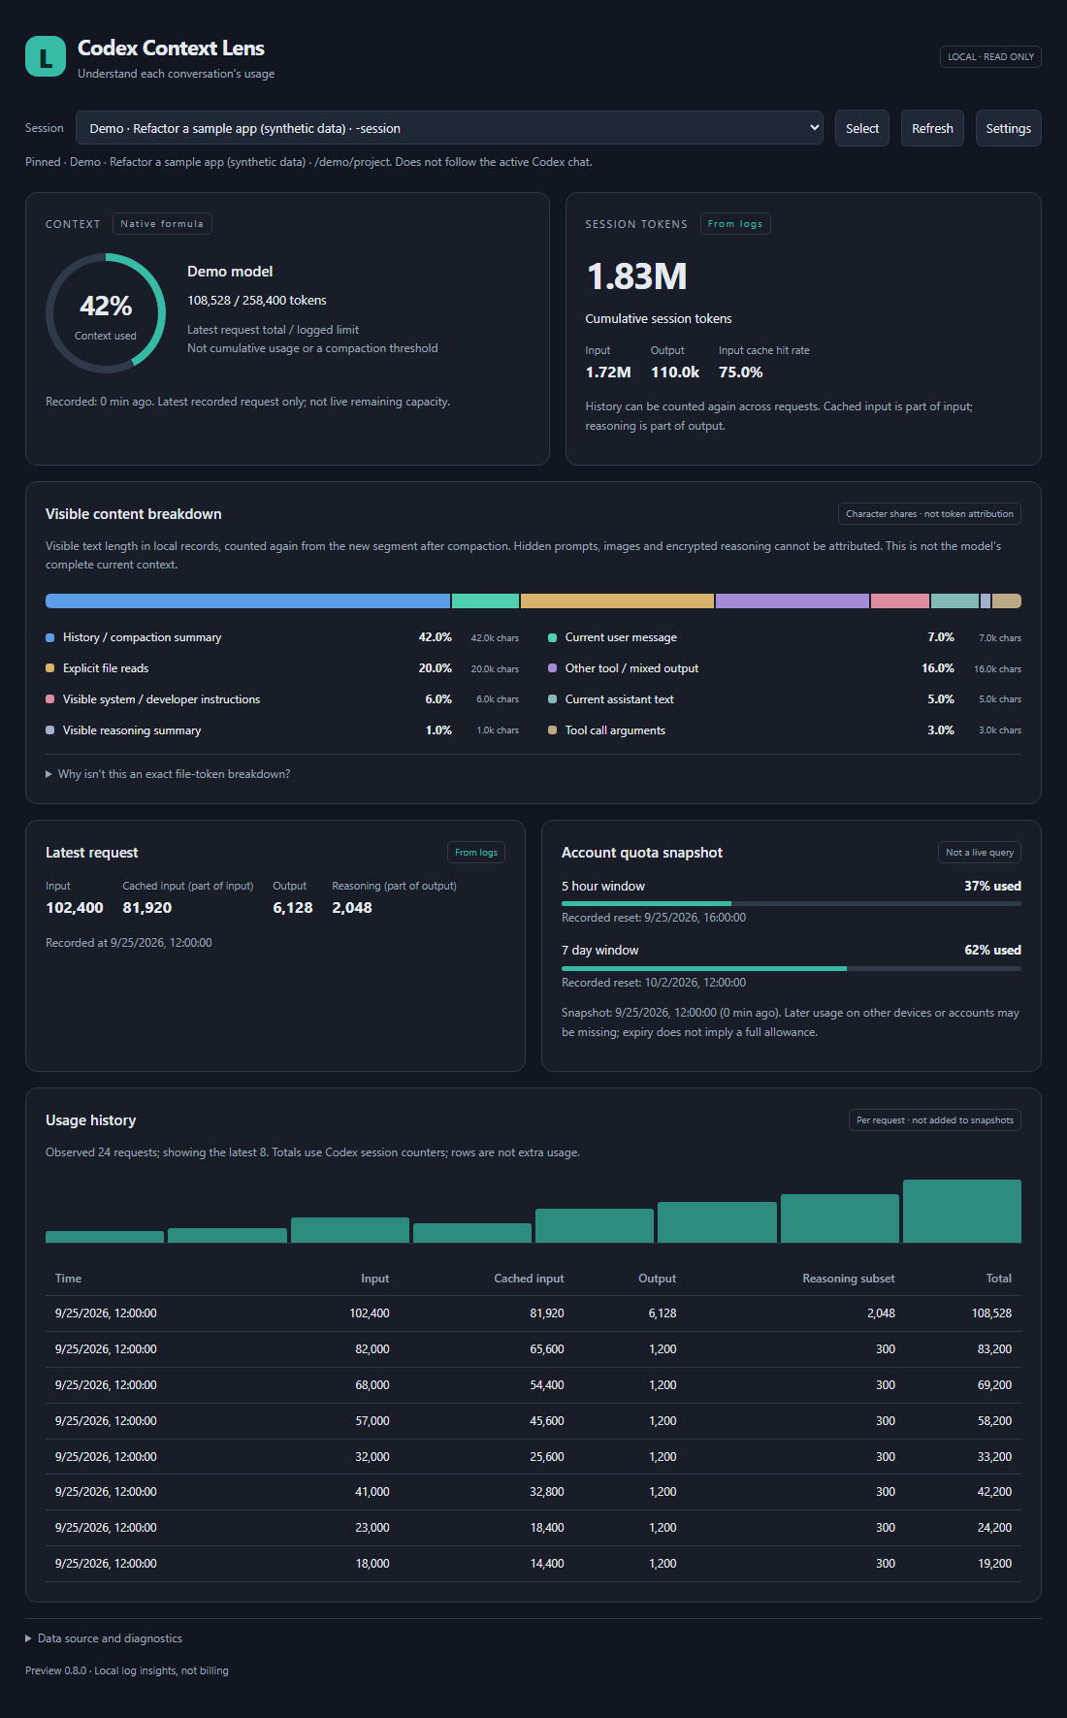The image size is (1067, 1718).
Task: Click the 41,000 input cell
Action: tap(372, 1492)
